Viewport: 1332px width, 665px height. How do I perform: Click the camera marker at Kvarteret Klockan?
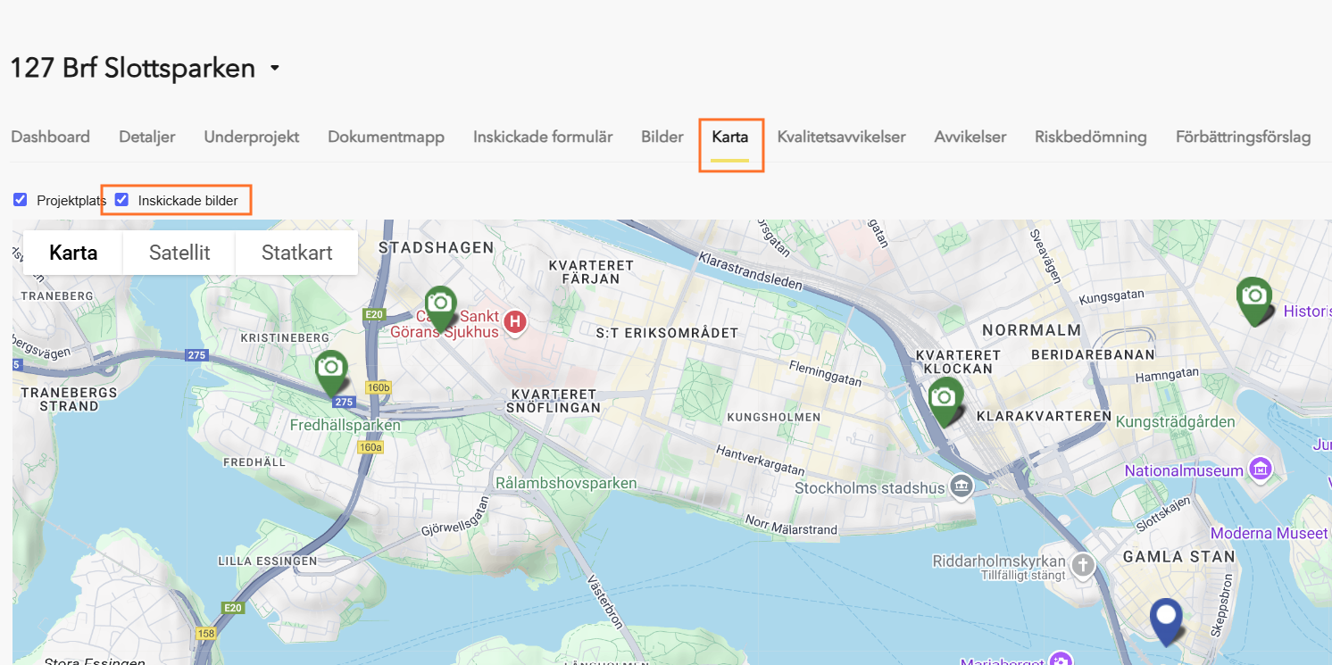(945, 401)
